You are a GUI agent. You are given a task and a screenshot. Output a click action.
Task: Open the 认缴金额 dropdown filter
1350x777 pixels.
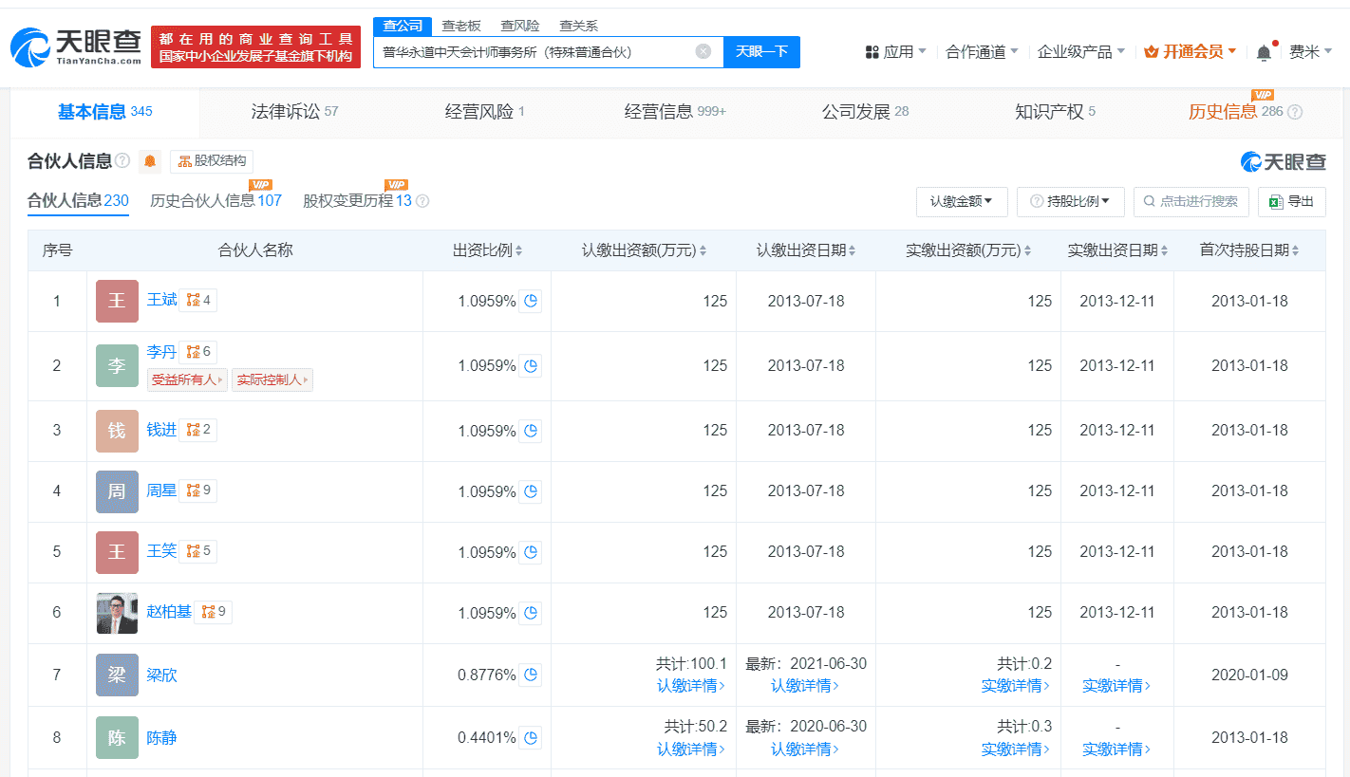961,201
